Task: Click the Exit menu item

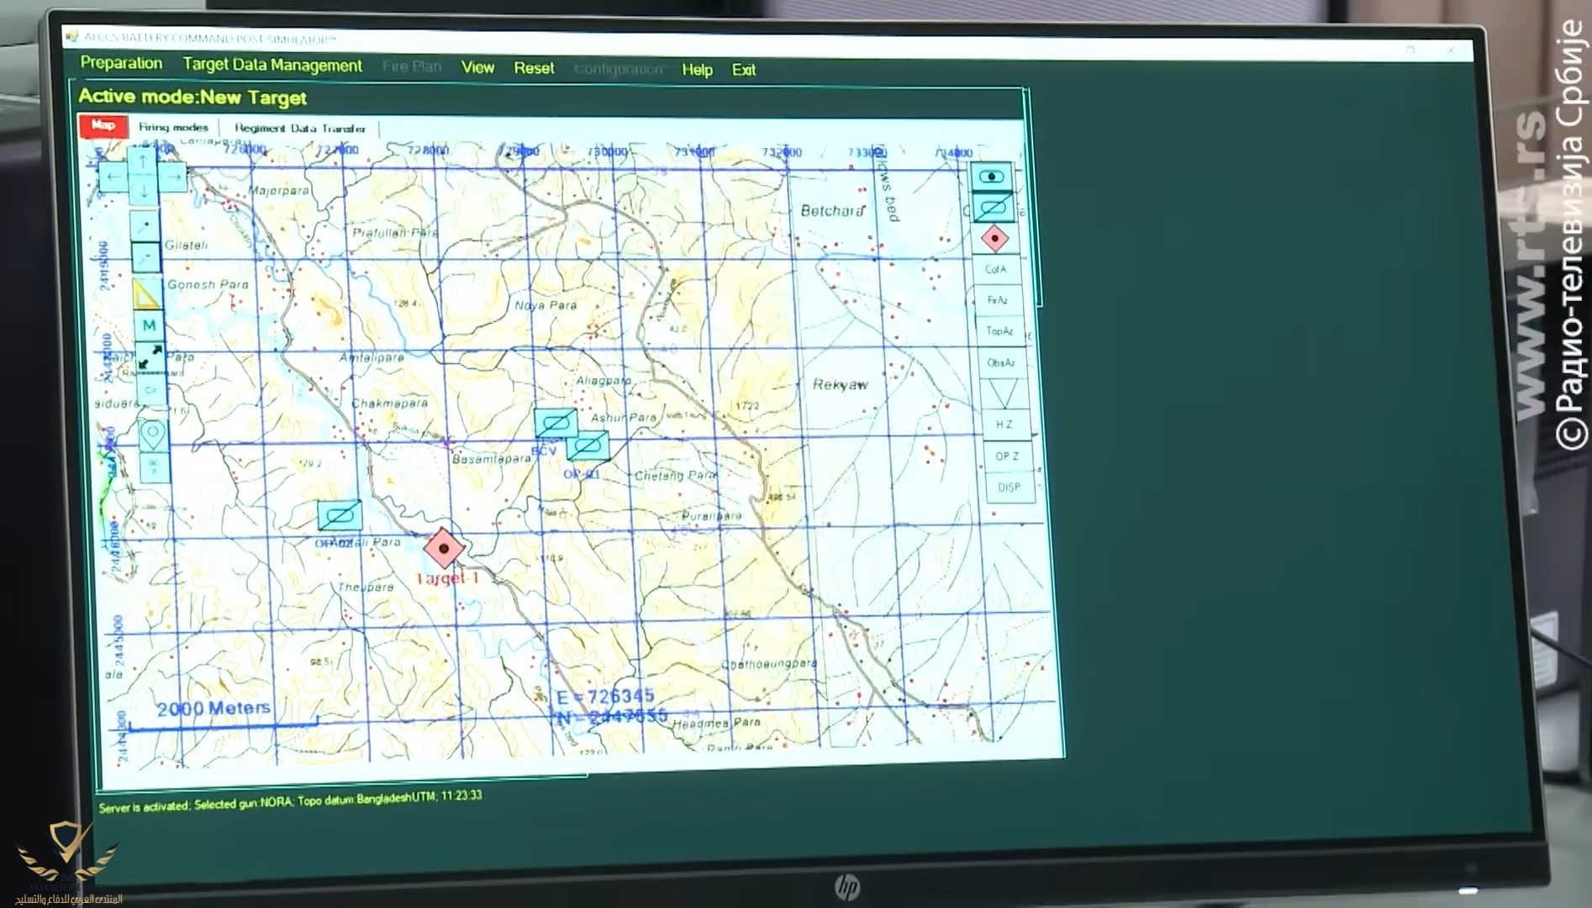Action: click(743, 70)
